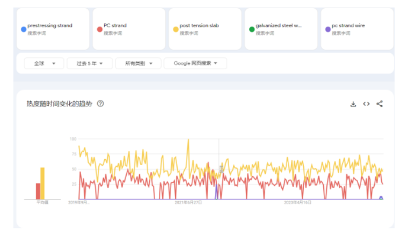
Task: Click the share icon above chart
Action: click(380, 104)
